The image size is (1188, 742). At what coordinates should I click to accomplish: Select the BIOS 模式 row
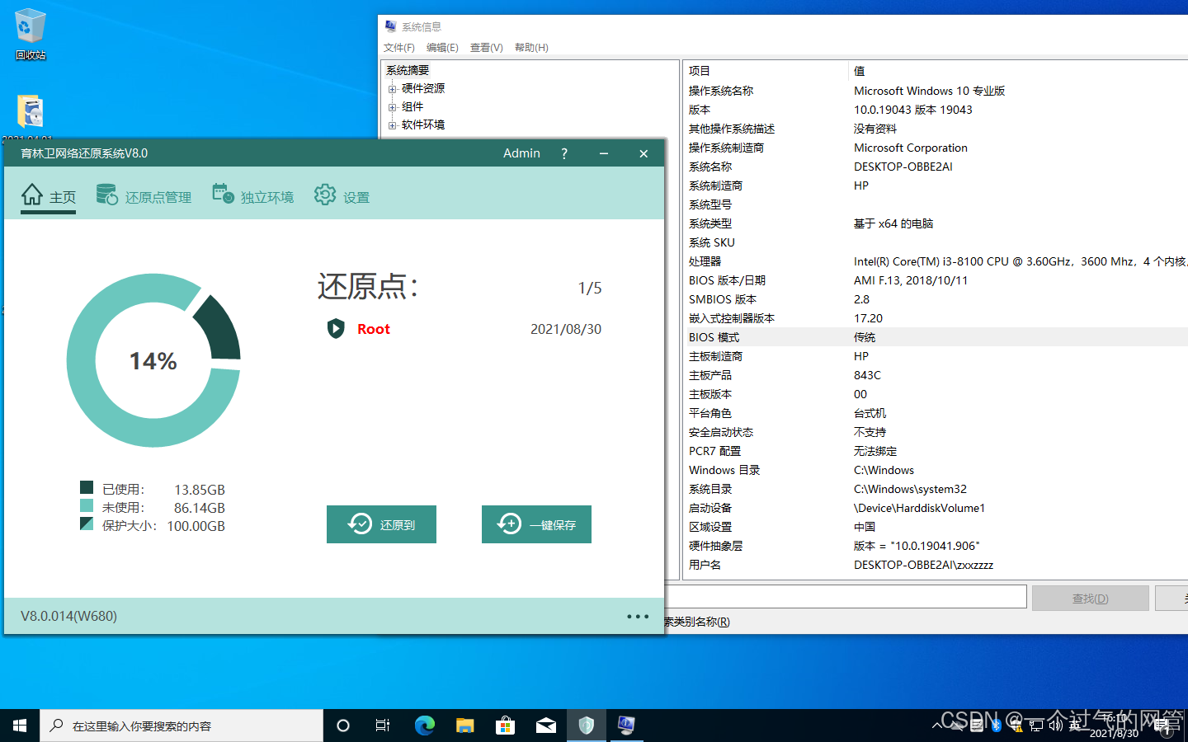936,337
